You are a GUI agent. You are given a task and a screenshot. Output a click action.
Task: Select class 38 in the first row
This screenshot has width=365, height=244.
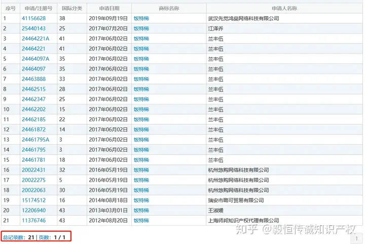point(62,18)
